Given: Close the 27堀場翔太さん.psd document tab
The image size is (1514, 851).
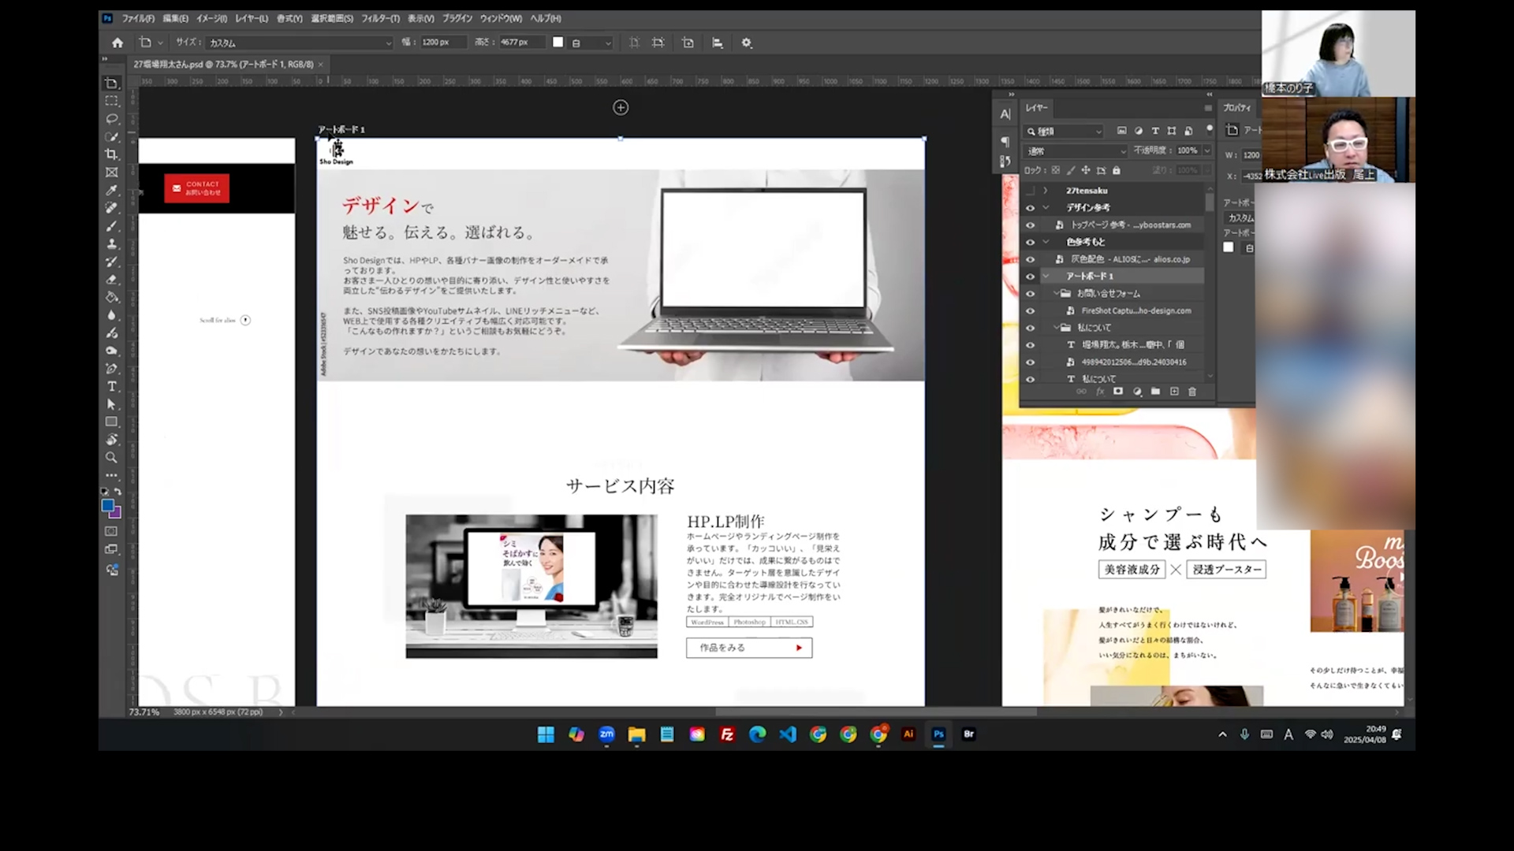Looking at the screenshot, I should tap(320, 65).
